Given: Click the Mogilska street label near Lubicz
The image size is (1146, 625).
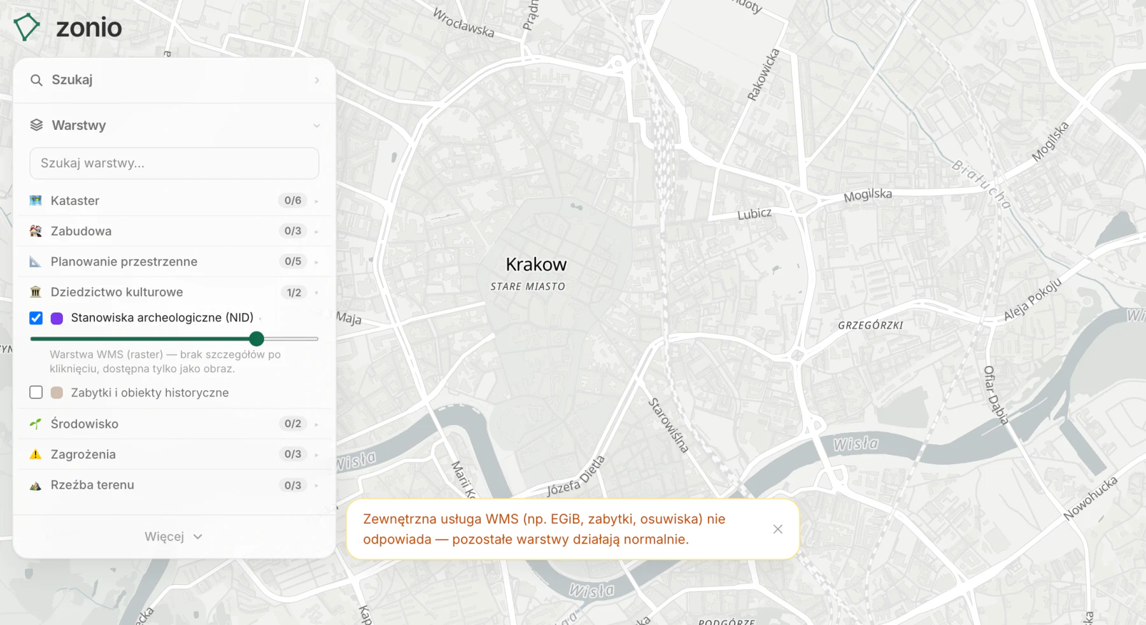Looking at the screenshot, I should click(x=868, y=195).
